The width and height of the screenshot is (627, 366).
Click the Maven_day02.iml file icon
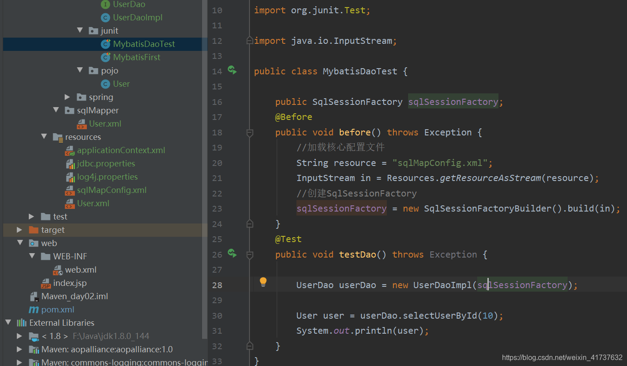pos(34,297)
